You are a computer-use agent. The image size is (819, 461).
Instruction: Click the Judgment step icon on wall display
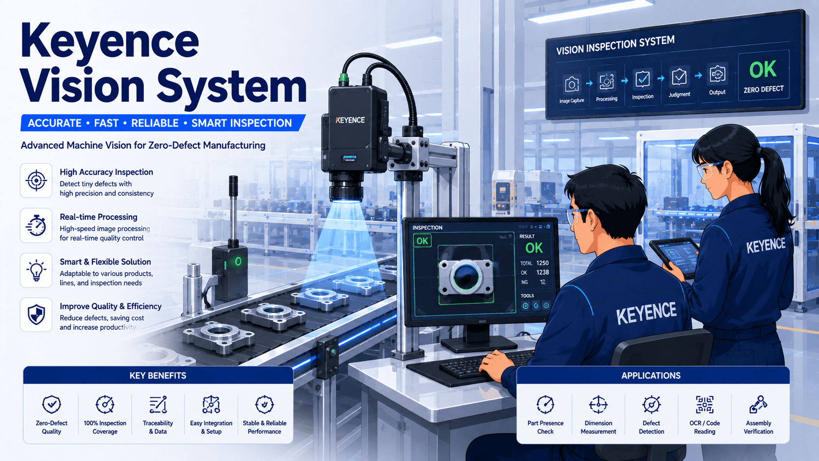tap(679, 76)
